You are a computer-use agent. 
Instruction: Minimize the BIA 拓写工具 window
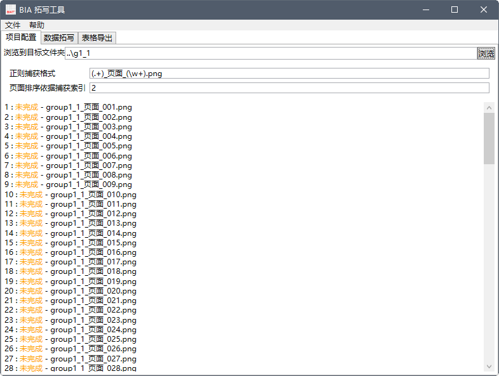tap(426, 10)
